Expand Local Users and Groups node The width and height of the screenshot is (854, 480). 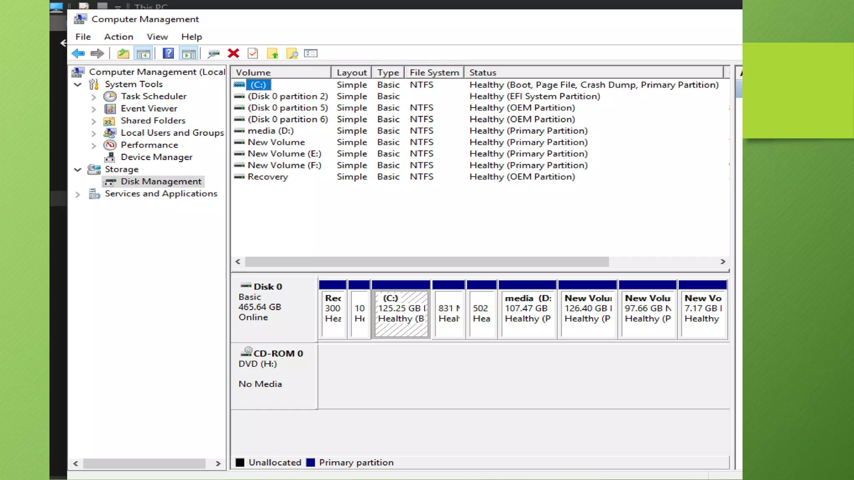click(93, 133)
